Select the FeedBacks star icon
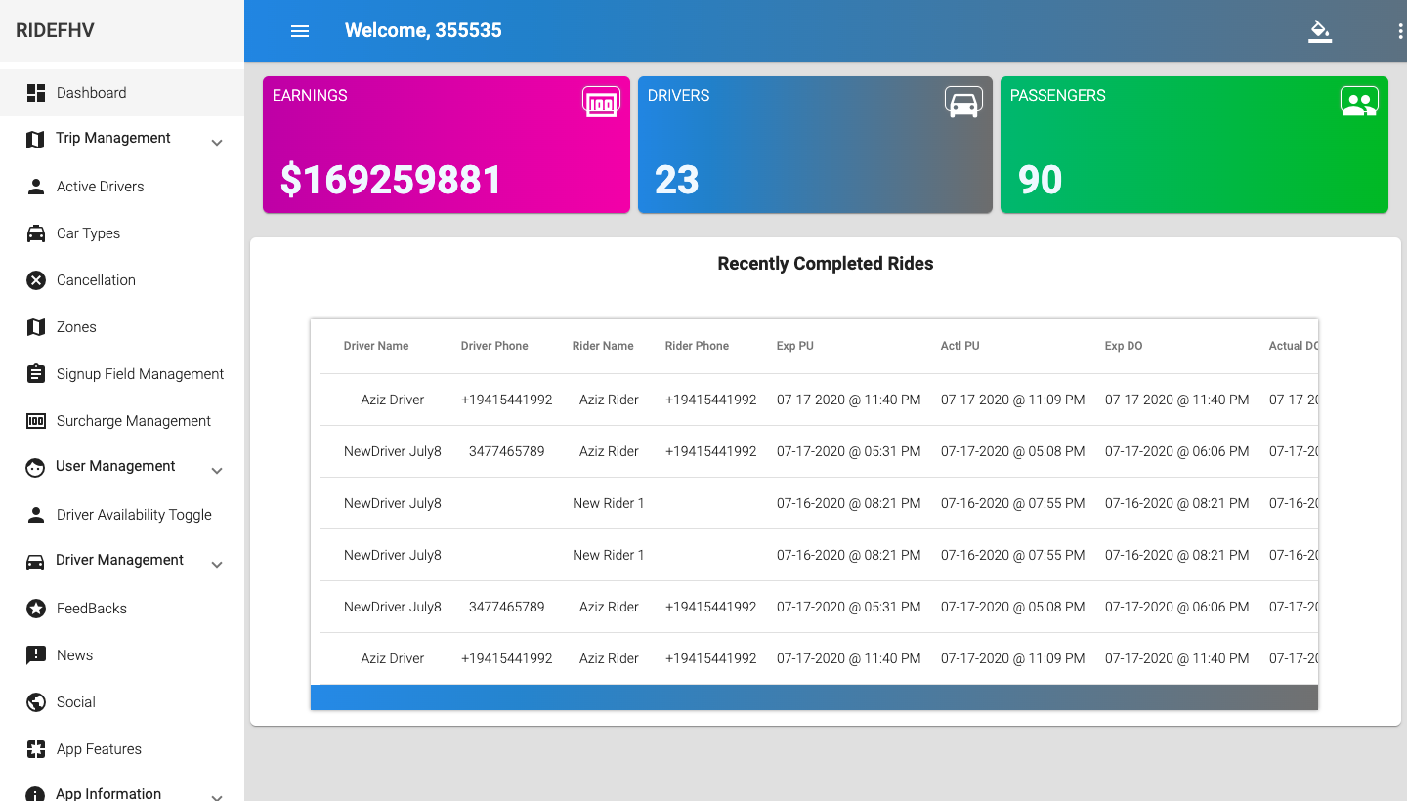This screenshot has width=1407, height=801. 36,608
